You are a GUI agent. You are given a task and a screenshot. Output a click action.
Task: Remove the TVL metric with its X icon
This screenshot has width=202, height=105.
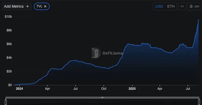tap(45, 6)
